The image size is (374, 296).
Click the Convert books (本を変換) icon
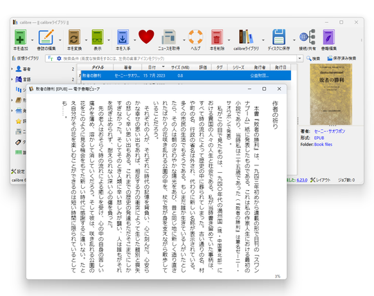[74, 37]
